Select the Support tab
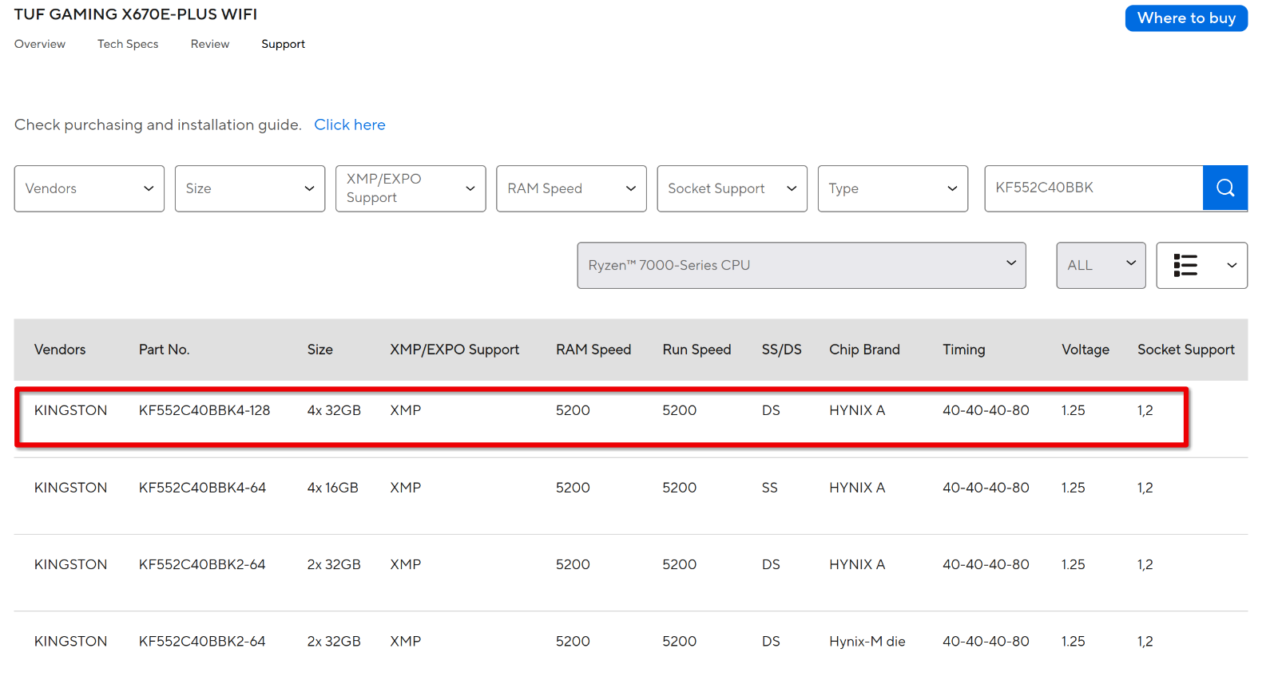The width and height of the screenshot is (1274, 680). point(284,44)
